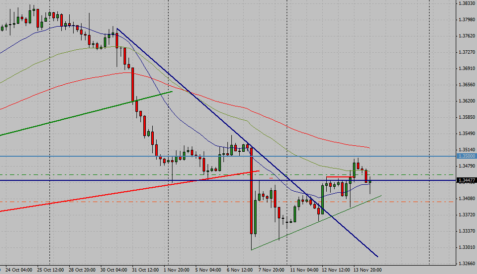477x274 pixels.
Task: Click the current price label 1.34477
Action: (467, 180)
